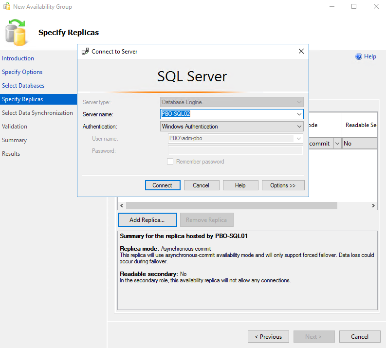Maximize the New Availability Group window
Image resolution: width=386 pixels, height=348 pixels.
354,6
